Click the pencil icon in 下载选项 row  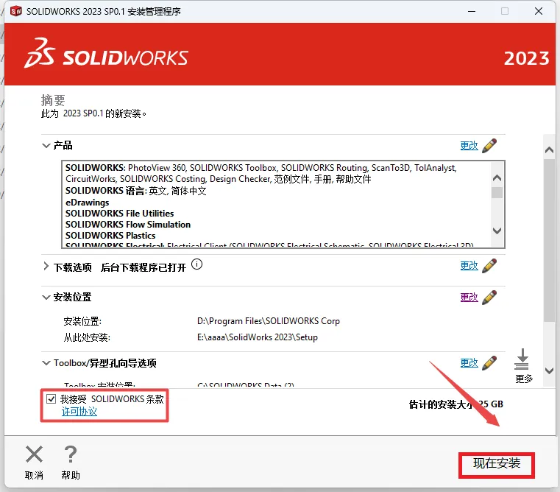[489, 266]
